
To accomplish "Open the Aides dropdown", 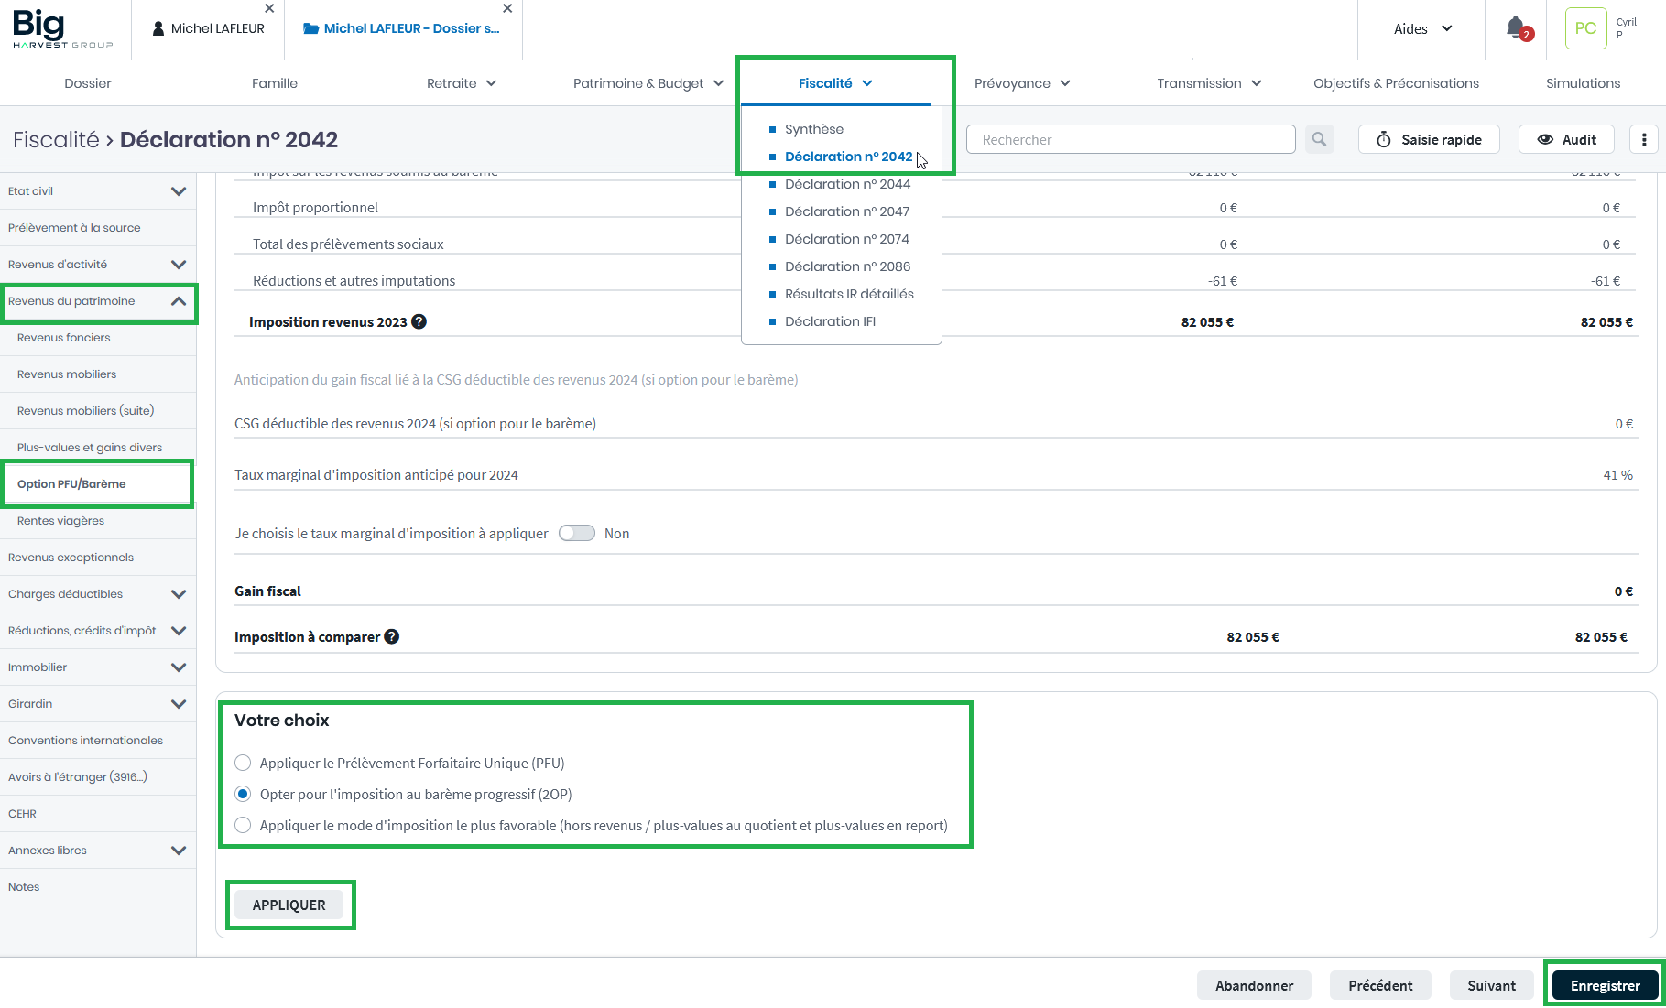I will click(x=1421, y=28).
